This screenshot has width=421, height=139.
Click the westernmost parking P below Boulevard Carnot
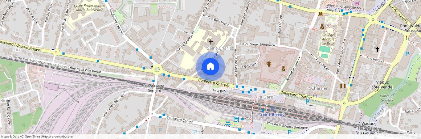pos(160,130)
